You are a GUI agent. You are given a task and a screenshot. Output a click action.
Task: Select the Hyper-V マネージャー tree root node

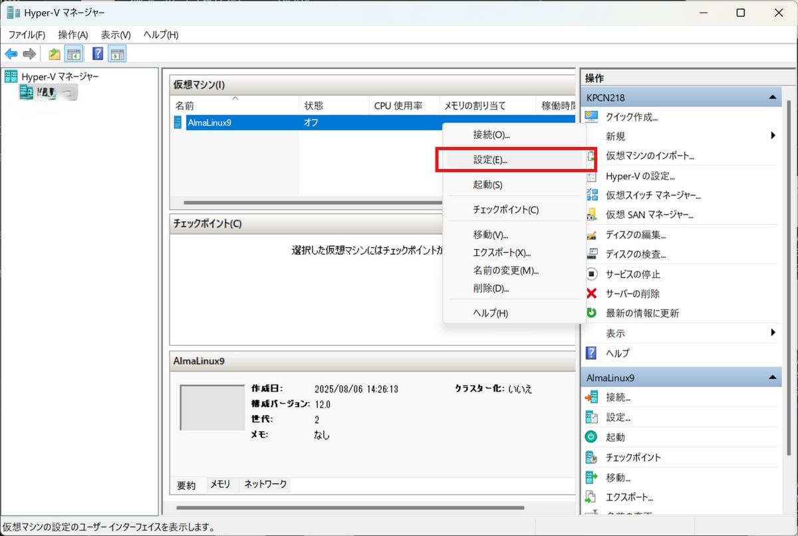tap(60, 76)
